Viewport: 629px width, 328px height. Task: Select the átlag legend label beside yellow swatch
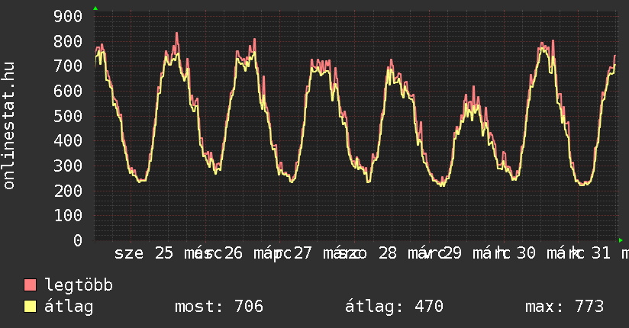click(69, 307)
